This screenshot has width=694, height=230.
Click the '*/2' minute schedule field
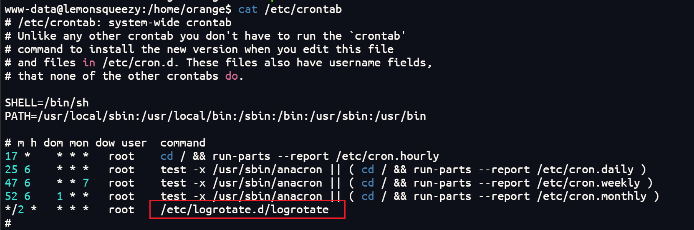tap(15, 210)
